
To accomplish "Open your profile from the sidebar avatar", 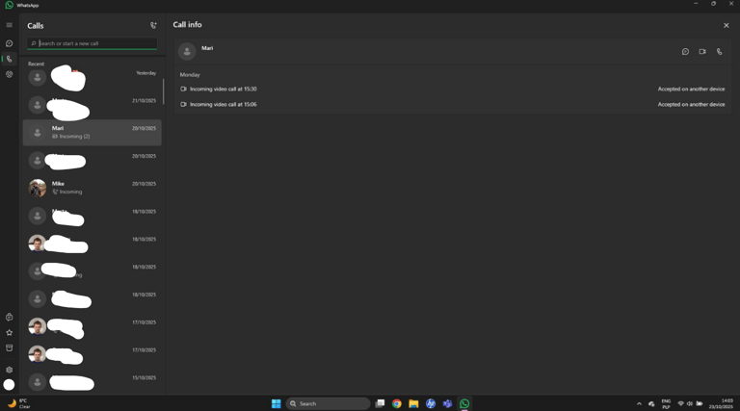I will pos(9,385).
